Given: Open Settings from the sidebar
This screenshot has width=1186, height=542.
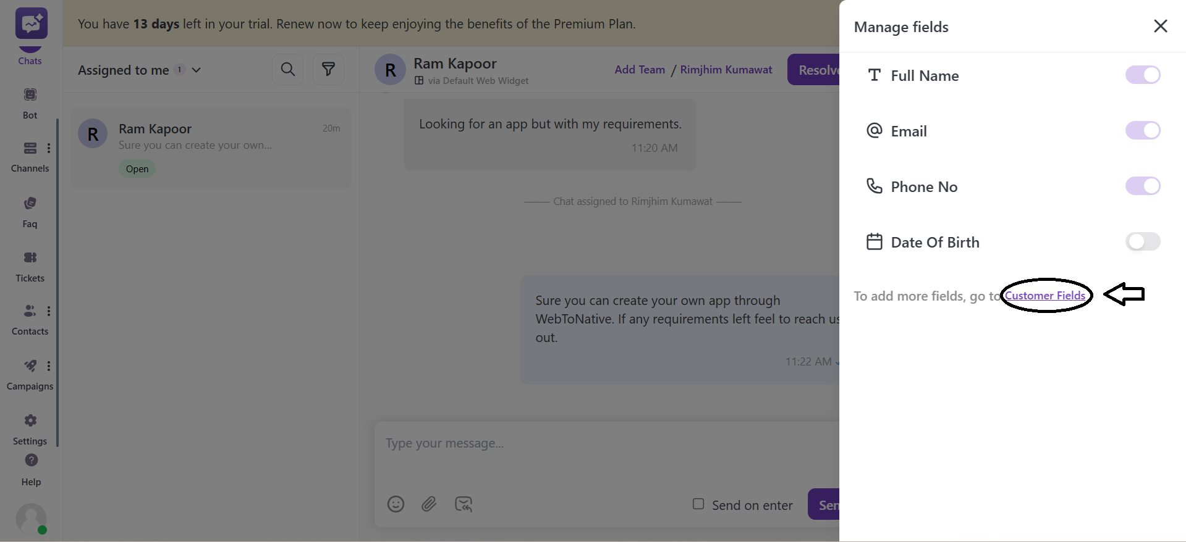Looking at the screenshot, I should [x=30, y=420].
